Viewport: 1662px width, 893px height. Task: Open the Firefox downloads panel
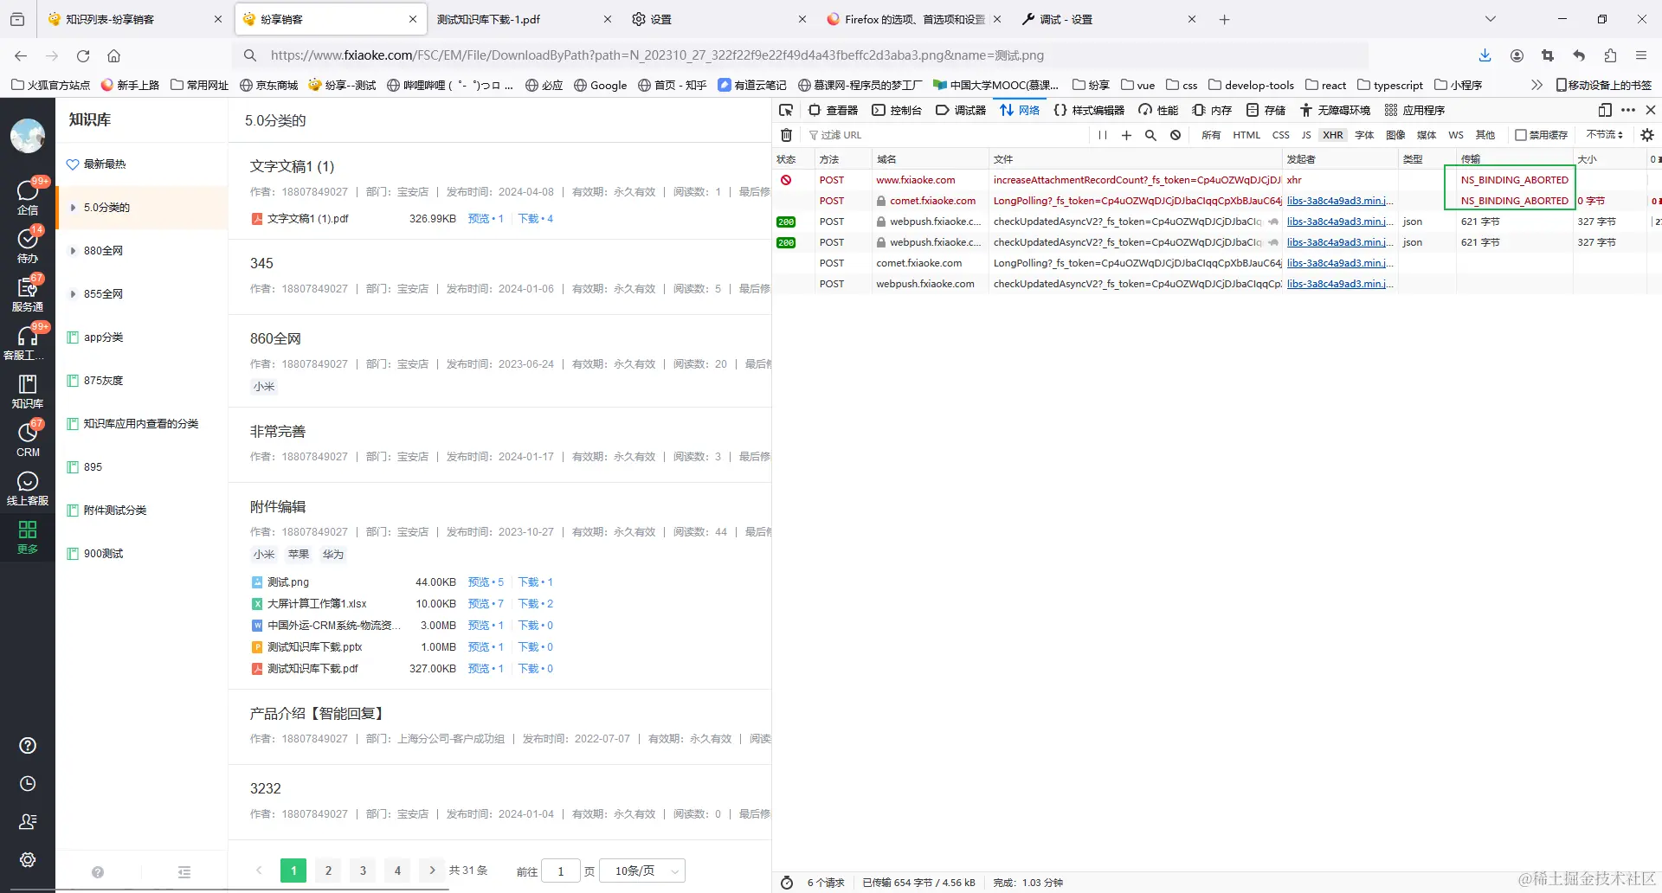click(1485, 55)
